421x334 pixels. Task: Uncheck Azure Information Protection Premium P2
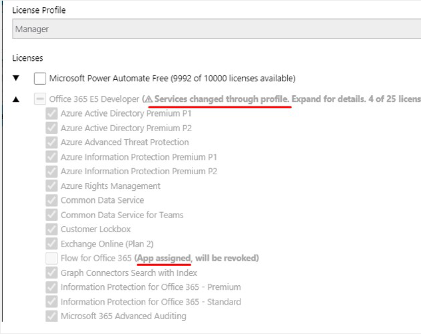point(51,171)
